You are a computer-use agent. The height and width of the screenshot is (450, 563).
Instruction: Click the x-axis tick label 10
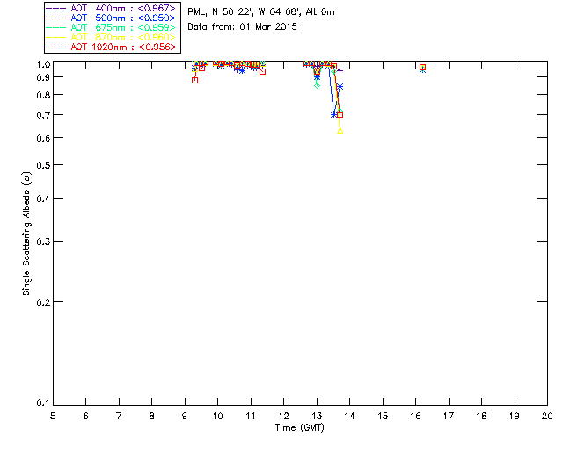218,416
